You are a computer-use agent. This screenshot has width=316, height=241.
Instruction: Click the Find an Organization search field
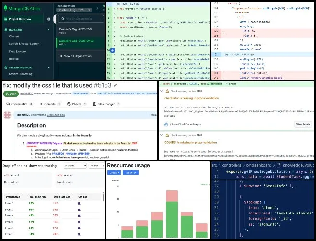click(82, 19)
